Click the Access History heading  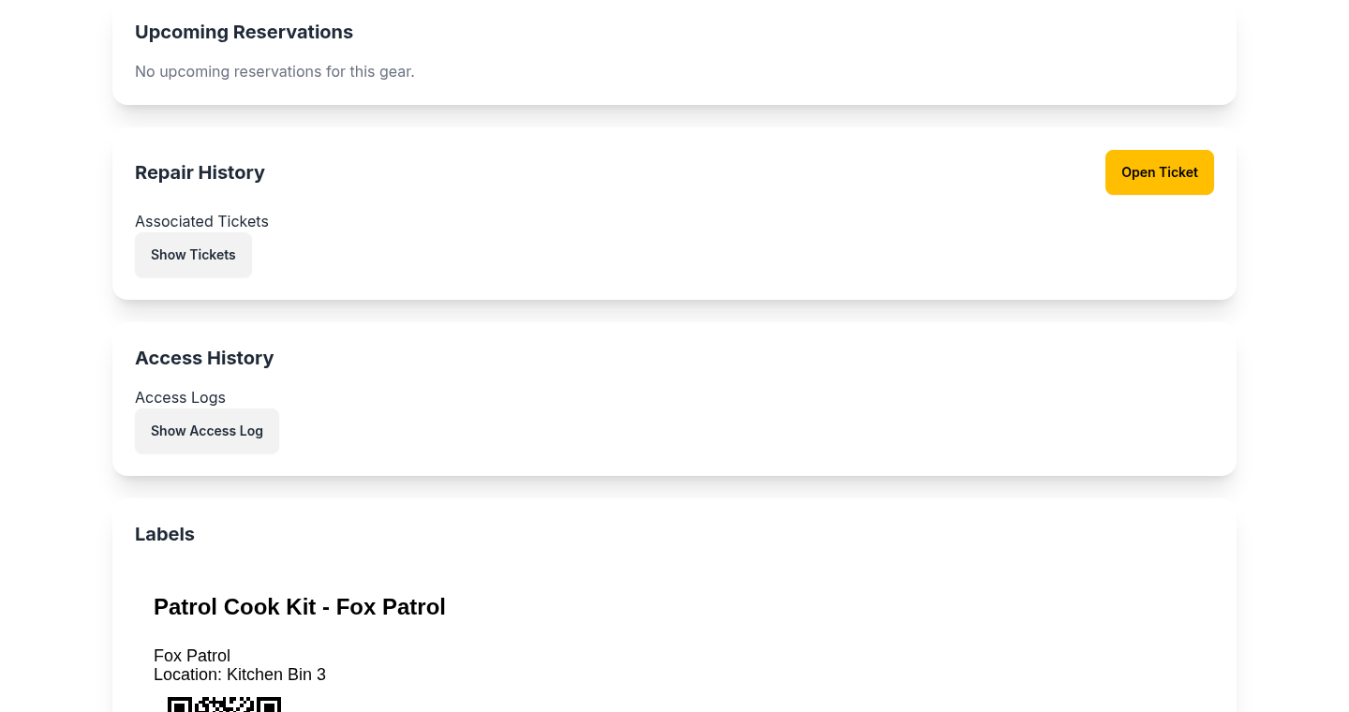tap(204, 358)
